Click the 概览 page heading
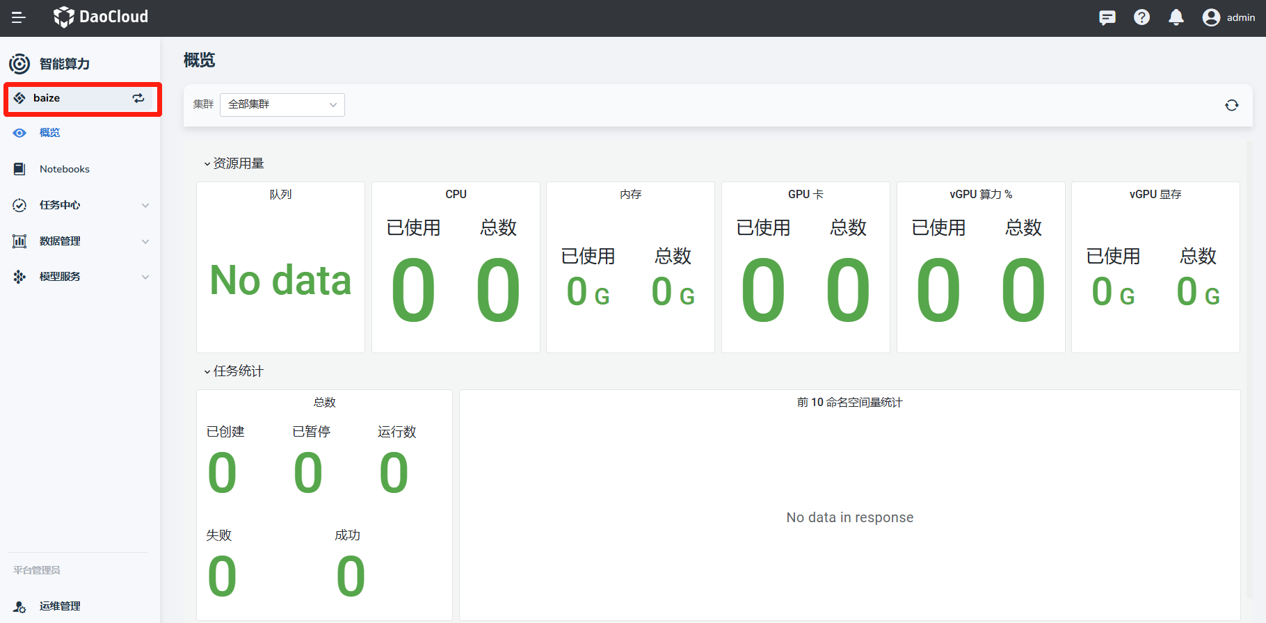1266x623 pixels. (199, 60)
